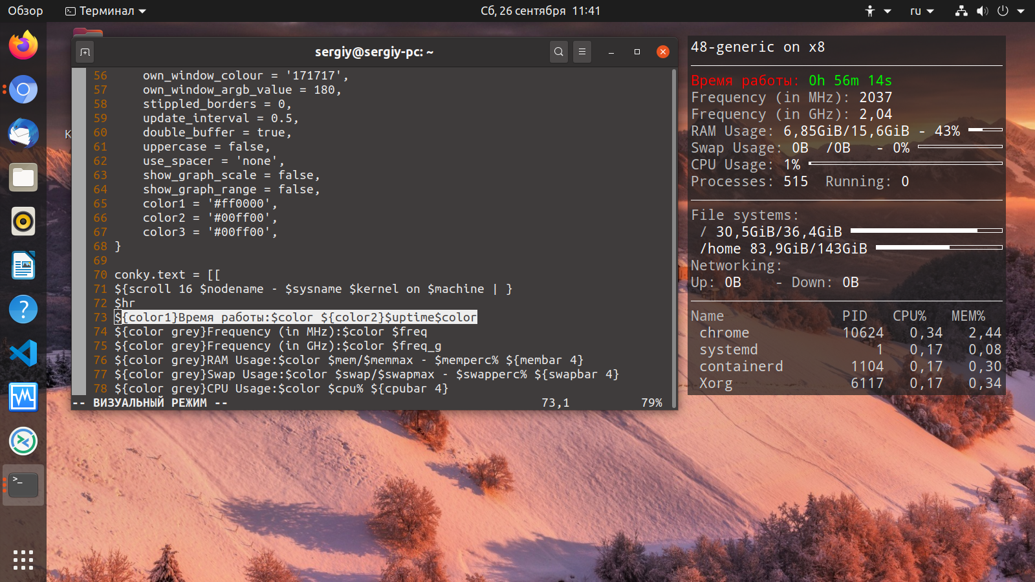Open the terminal hamburger menu

582,52
